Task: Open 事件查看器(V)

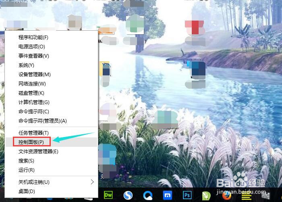Action: click(x=52, y=56)
